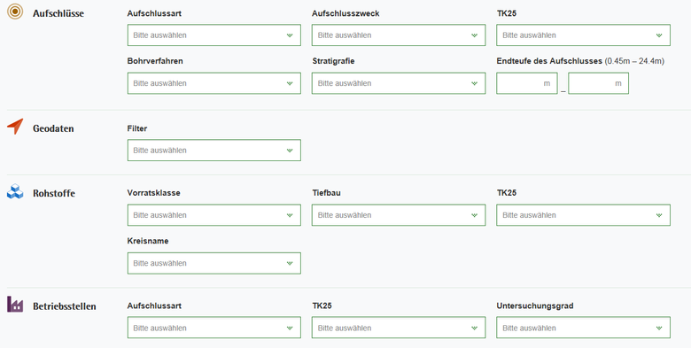The width and height of the screenshot is (691, 348).
Task: Click the minimum Endteufe depth input field
Action: pyautogui.click(x=526, y=83)
